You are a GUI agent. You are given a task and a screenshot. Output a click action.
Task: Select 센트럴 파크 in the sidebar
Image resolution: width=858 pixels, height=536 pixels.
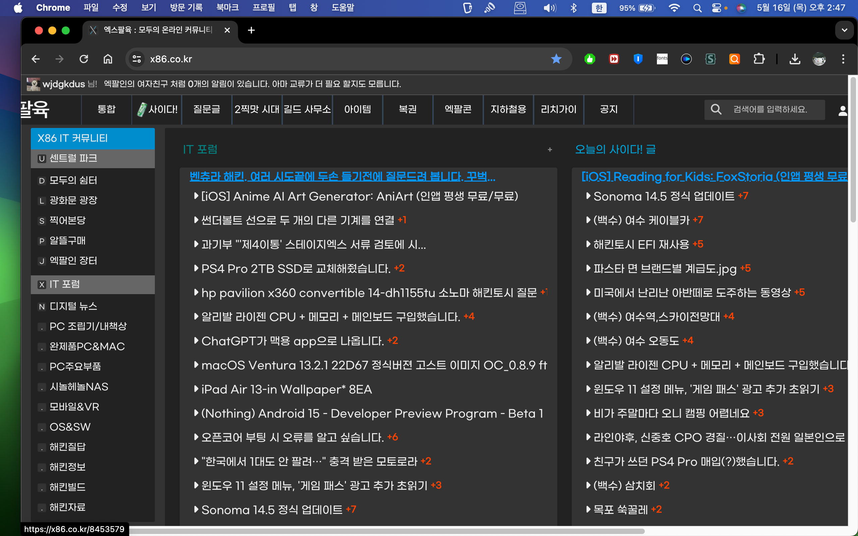point(93,158)
